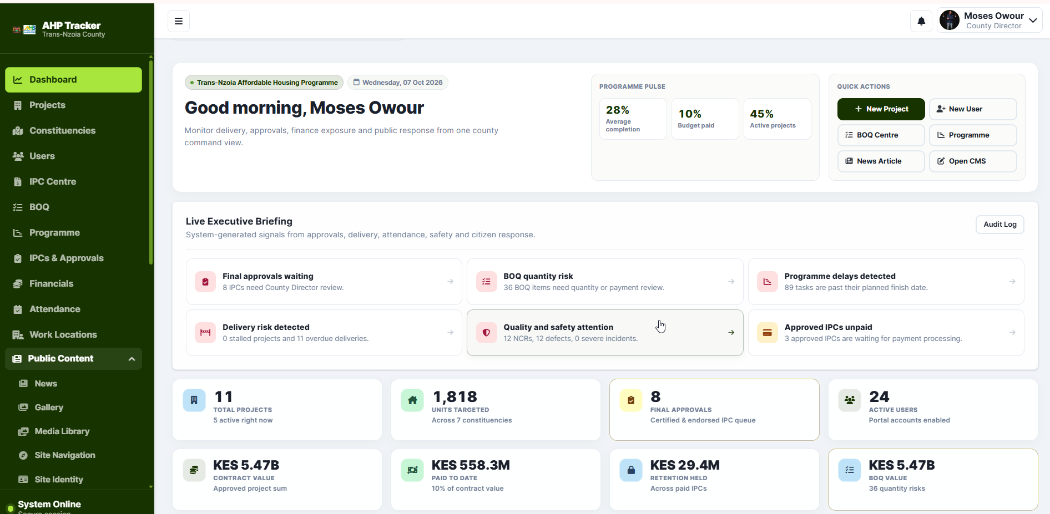Click the Moses Owour profile avatar
This screenshot has height=514, width=1050.
point(950,21)
